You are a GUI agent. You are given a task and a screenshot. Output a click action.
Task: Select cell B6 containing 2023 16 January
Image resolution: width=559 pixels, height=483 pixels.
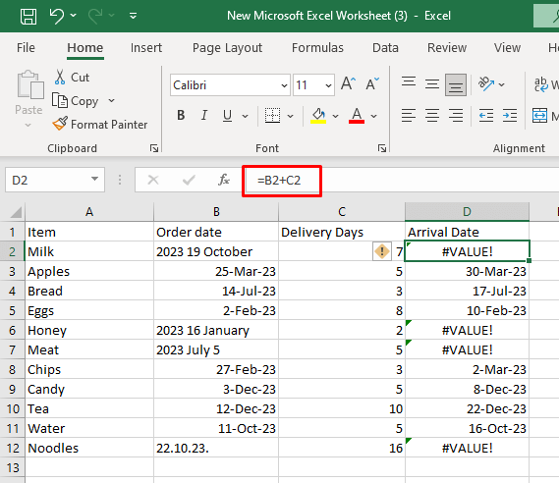(216, 330)
